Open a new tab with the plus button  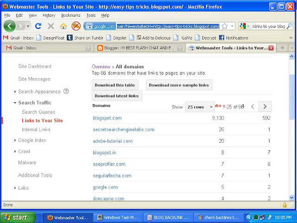[x=283, y=48]
